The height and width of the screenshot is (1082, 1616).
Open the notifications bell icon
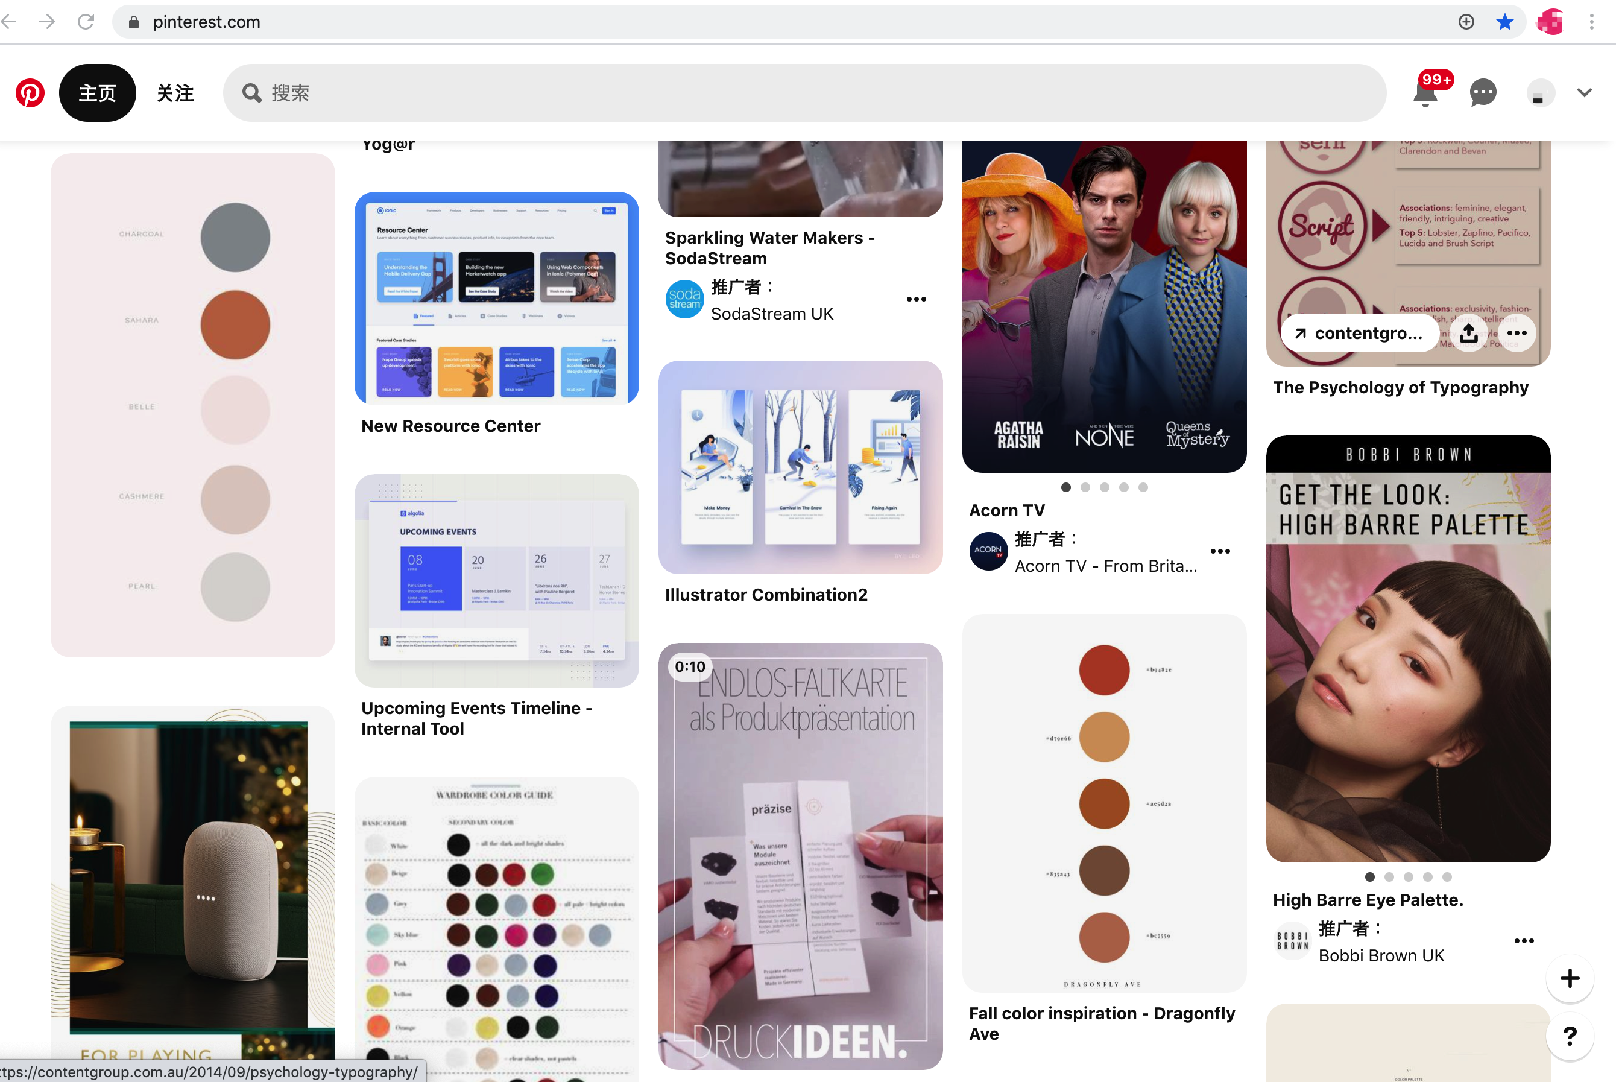click(x=1425, y=93)
